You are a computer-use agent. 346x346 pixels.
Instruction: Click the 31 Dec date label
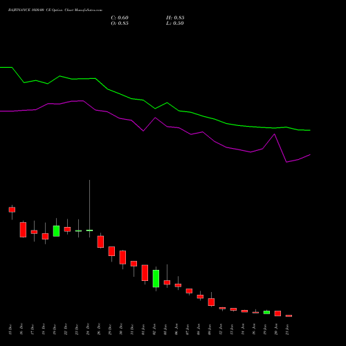click(132, 329)
